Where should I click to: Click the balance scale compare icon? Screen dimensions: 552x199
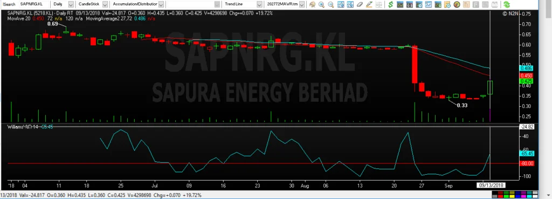coord(379,4)
